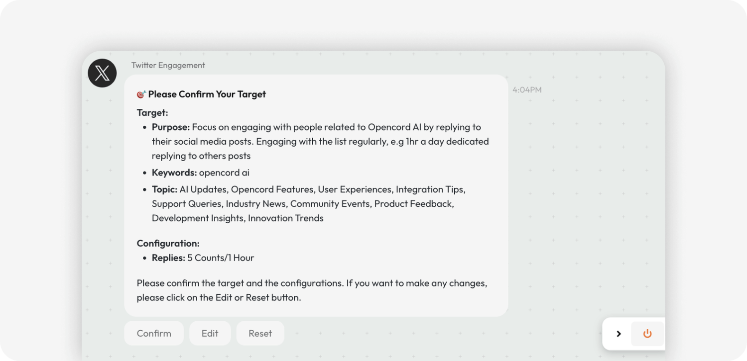Confirm the target settings
Screen dimensions: 747x361
click(x=154, y=333)
